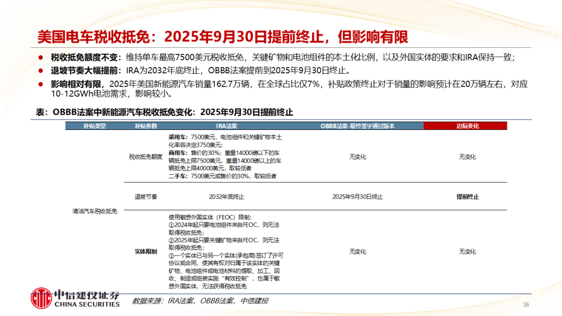Select the 2032年底终止 cell
Viewport: 562px width, 316px height.
[226, 197]
